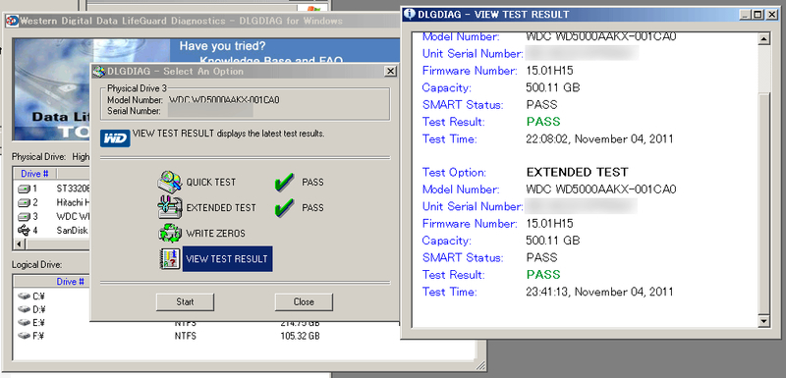The image size is (786, 378).
Task: Click the 'SanDisk' drive 4 model text
Action: point(73,231)
